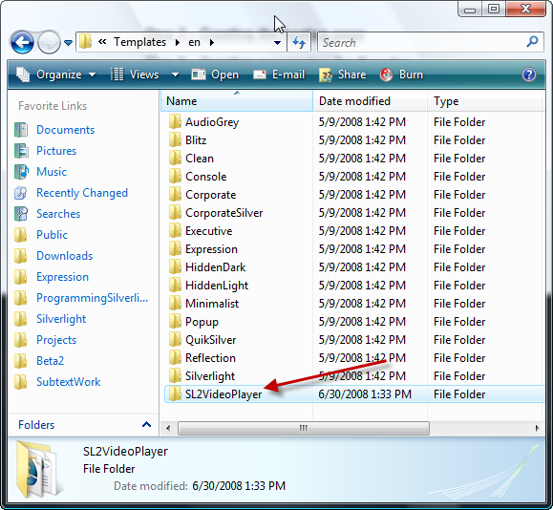Open the Recently Changed favorite link
This screenshot has width=553, height=510.
[x=82, y=193]
